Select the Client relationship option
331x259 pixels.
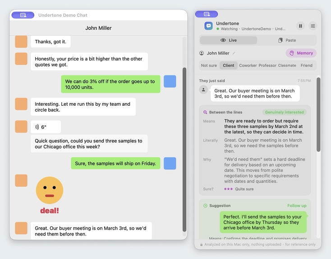click(228, 66)
